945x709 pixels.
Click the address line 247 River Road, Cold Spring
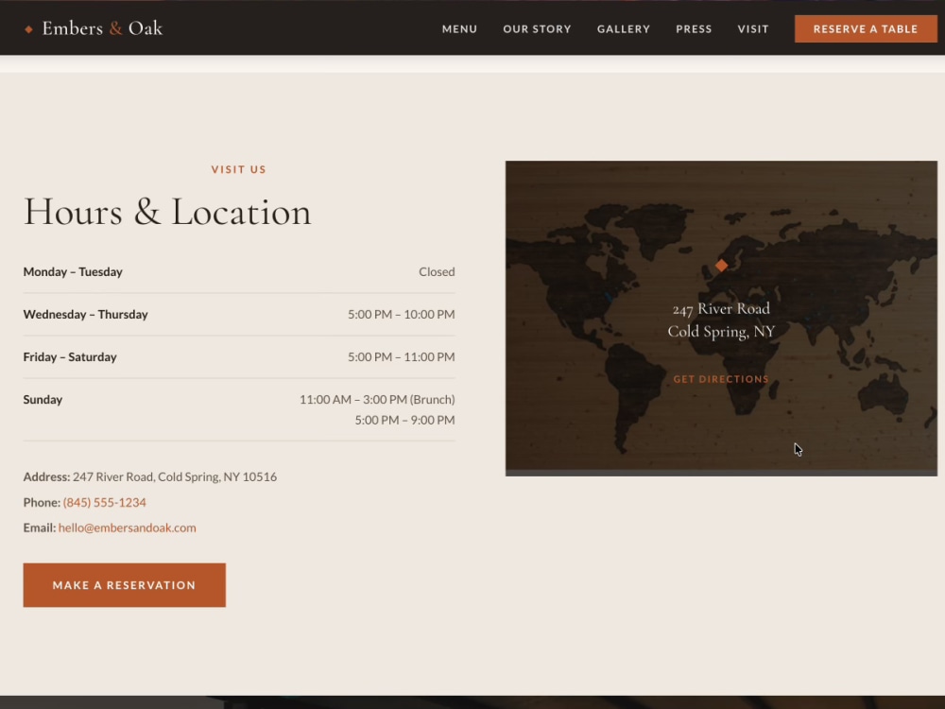click(150, 476)
